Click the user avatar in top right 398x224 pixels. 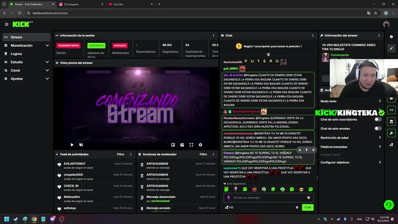[386, 24]
